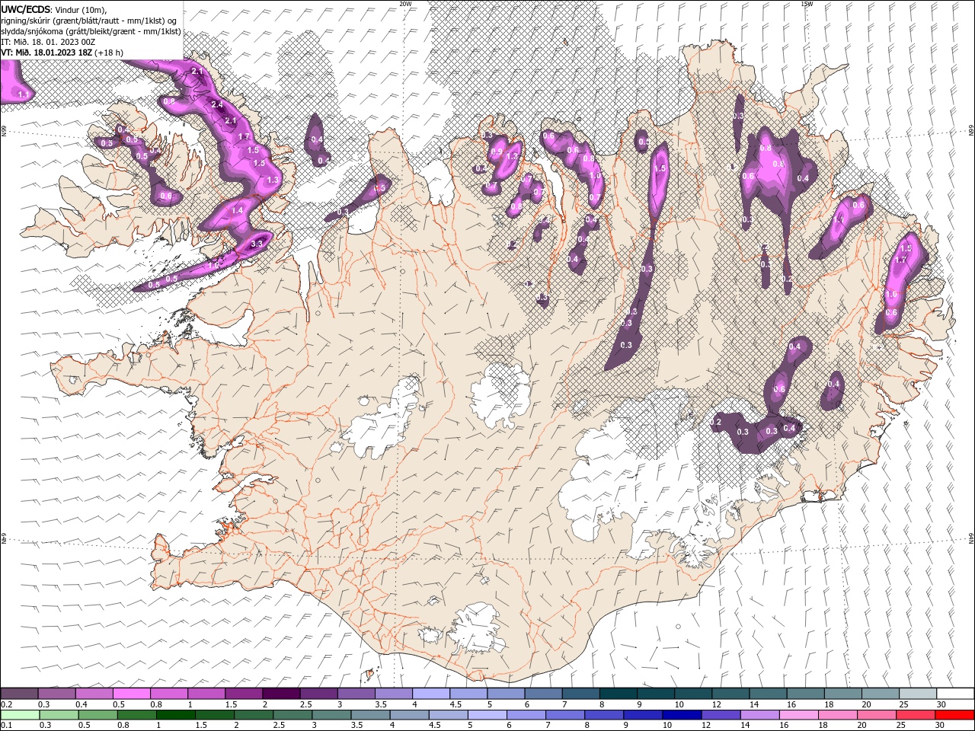Select the lower legend dark blue swatch at 10
Image resolution: width=975 pixels, height=731 pixels.
[681, 715]
